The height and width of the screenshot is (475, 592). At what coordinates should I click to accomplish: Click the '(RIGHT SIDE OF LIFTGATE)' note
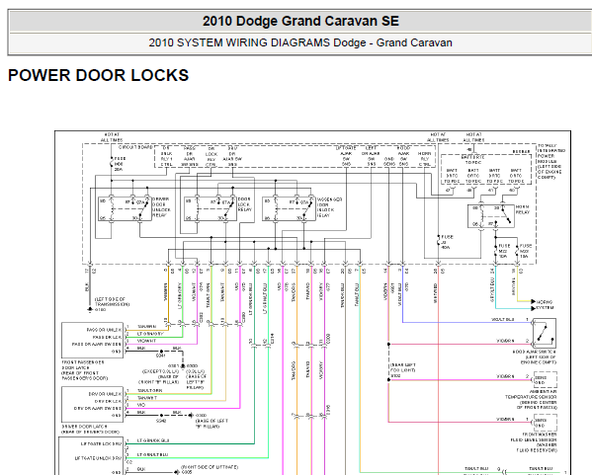210,467
